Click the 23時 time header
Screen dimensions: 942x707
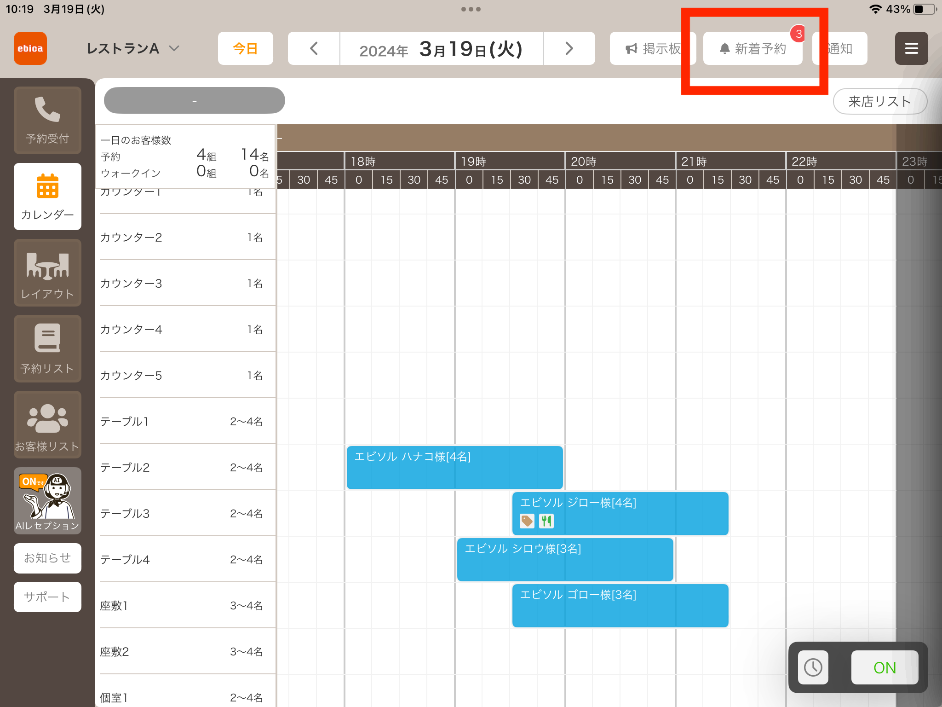[x=919, y=162]
